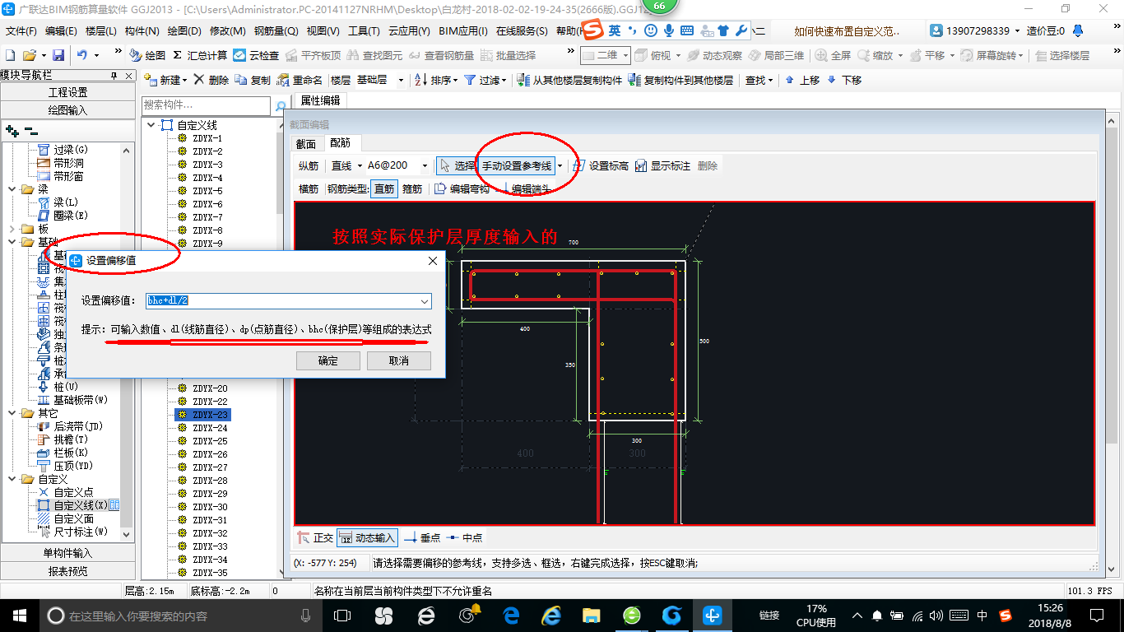Click the search magnifier next to 搜索构件
The width and height of the screenshot is (1124, 632).
281,106
